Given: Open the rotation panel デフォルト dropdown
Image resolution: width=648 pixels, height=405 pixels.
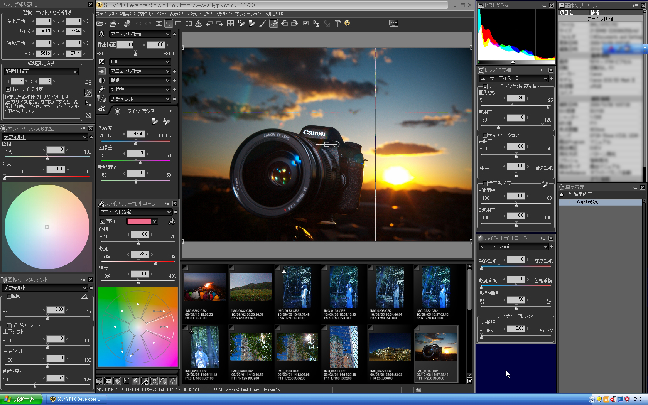Looking at the screenshot, I should click(x=45, y=288).
